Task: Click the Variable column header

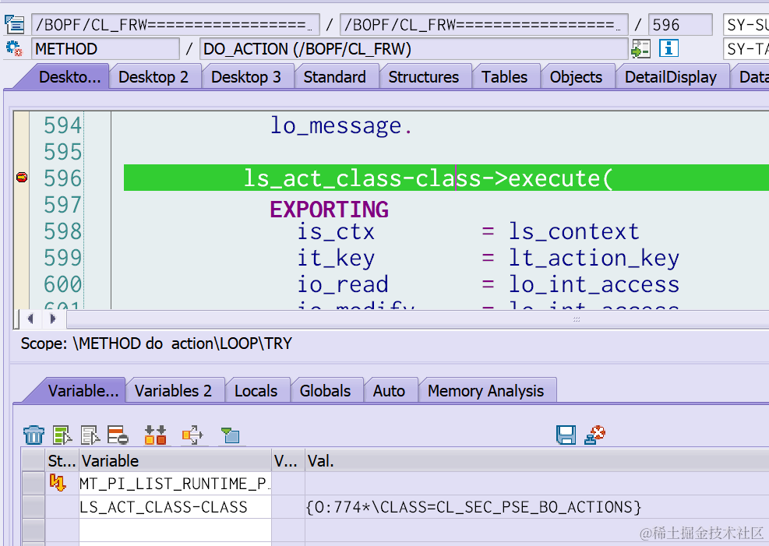Action: [175, 461]
